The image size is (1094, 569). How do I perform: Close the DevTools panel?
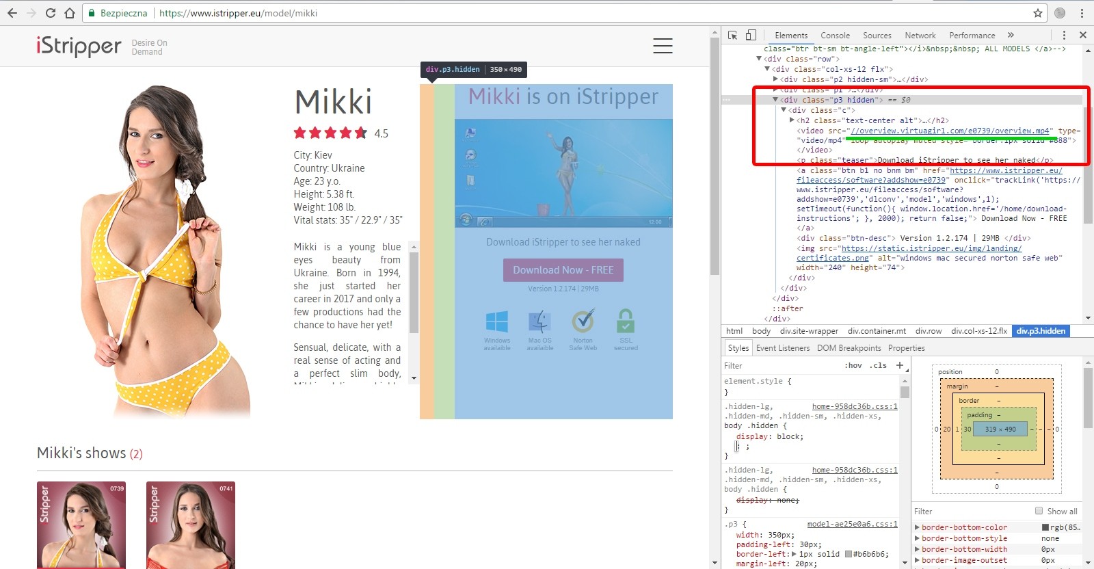(1083, 35)
